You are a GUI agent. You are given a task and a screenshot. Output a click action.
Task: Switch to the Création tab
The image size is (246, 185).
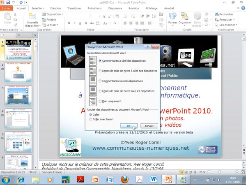55,8
